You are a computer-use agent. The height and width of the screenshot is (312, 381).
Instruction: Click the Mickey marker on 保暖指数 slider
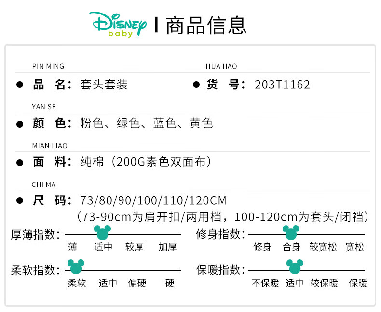click(295, 267)
